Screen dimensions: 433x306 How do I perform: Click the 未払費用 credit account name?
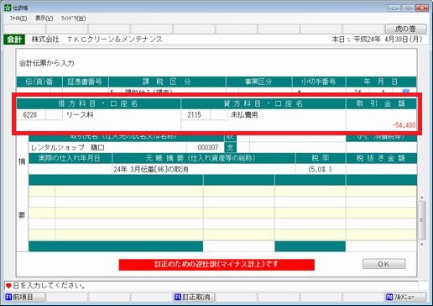pyautogui.click(x=244, y=114)
